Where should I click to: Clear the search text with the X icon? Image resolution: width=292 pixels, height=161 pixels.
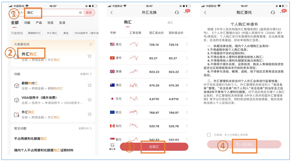81,13
